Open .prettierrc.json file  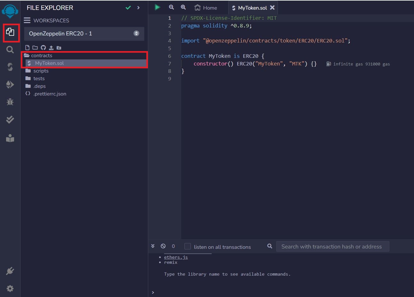50,94
